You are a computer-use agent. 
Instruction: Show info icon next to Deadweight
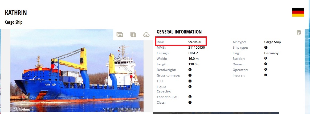(190, 70)
